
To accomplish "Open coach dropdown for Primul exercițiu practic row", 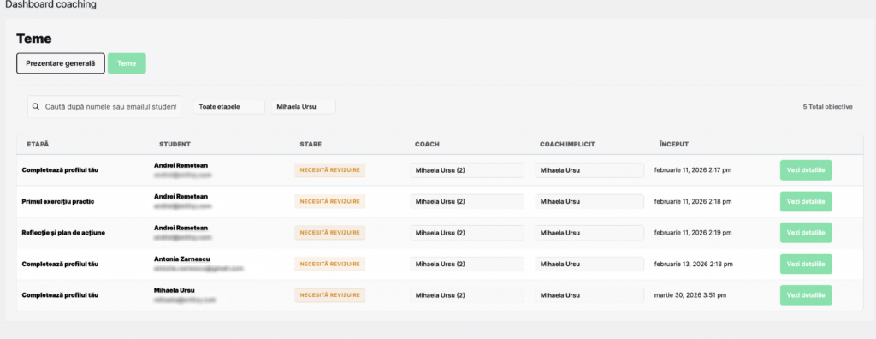I will tap(466, 201).
